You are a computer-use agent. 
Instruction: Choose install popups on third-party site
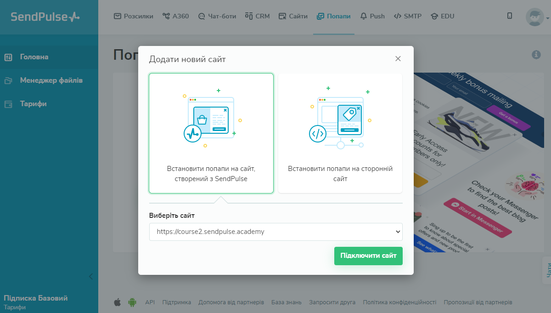pos(340,133)
